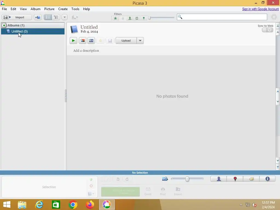This screenshot has width=280, height=210.
Task: Open the add-to-album dropdown in tray
Action: coord(91,194)
